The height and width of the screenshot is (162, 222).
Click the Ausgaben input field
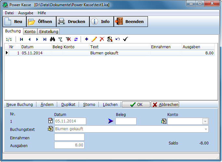[x=69, y=145]
